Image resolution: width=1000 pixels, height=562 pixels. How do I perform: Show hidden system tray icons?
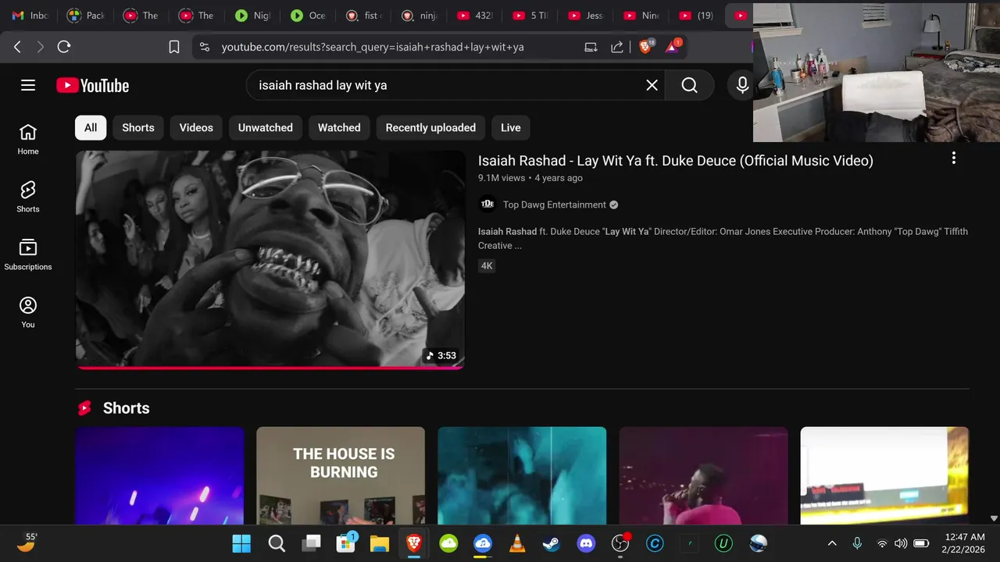[x=832, y=543]
